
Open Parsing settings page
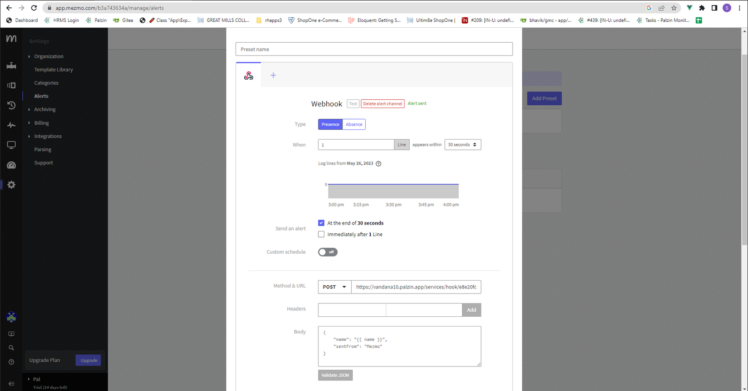point(43,150)
